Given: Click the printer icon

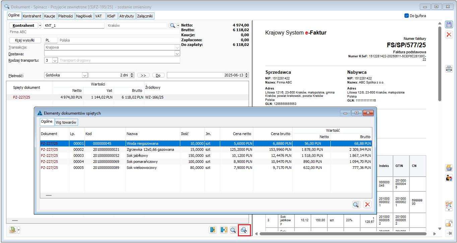Looking at the screenshot, I should point(449,69).
